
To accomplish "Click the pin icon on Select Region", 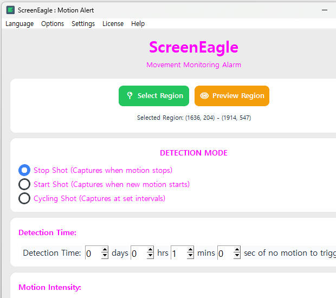I will click(x=130, y=96).
